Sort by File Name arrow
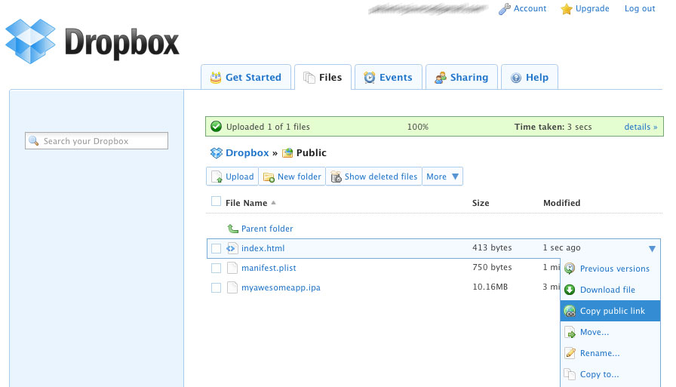 coord(273,202)
